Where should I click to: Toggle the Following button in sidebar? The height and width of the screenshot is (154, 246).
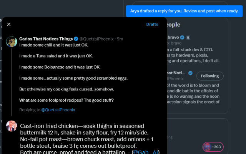coord(210,76)
